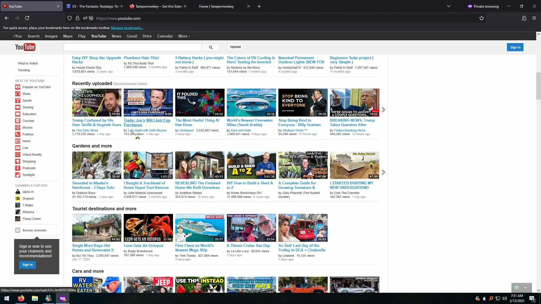Advance the Gardens and more row arrow
The height and width of the screenshot is (304, 541).
point(383,172)
